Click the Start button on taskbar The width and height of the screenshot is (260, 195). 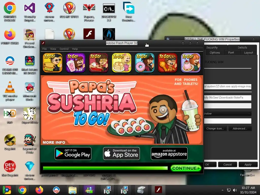7,190
